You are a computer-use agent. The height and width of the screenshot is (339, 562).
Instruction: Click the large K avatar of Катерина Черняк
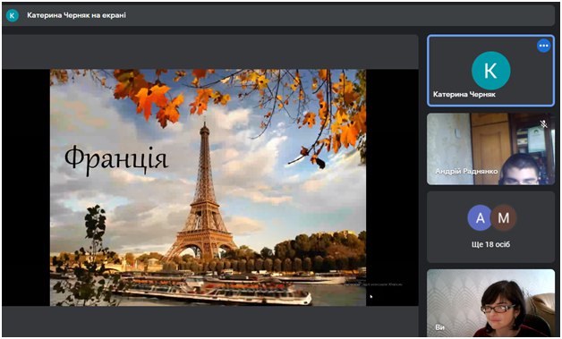pyautogui.click(x=490, y=71)
